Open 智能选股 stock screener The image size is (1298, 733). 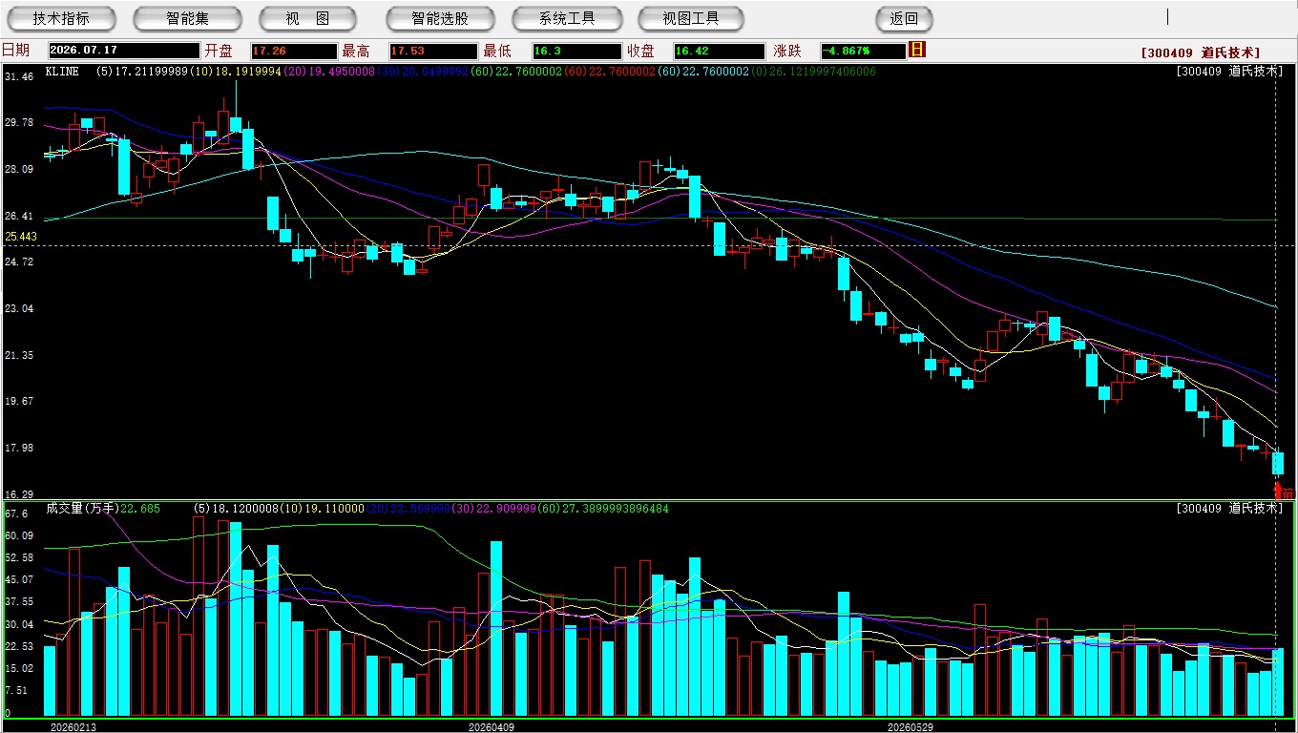pos(440,18)
